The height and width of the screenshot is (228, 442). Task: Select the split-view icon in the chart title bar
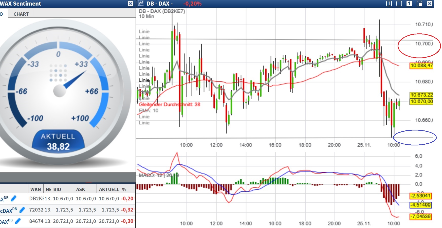coord(390,4)
